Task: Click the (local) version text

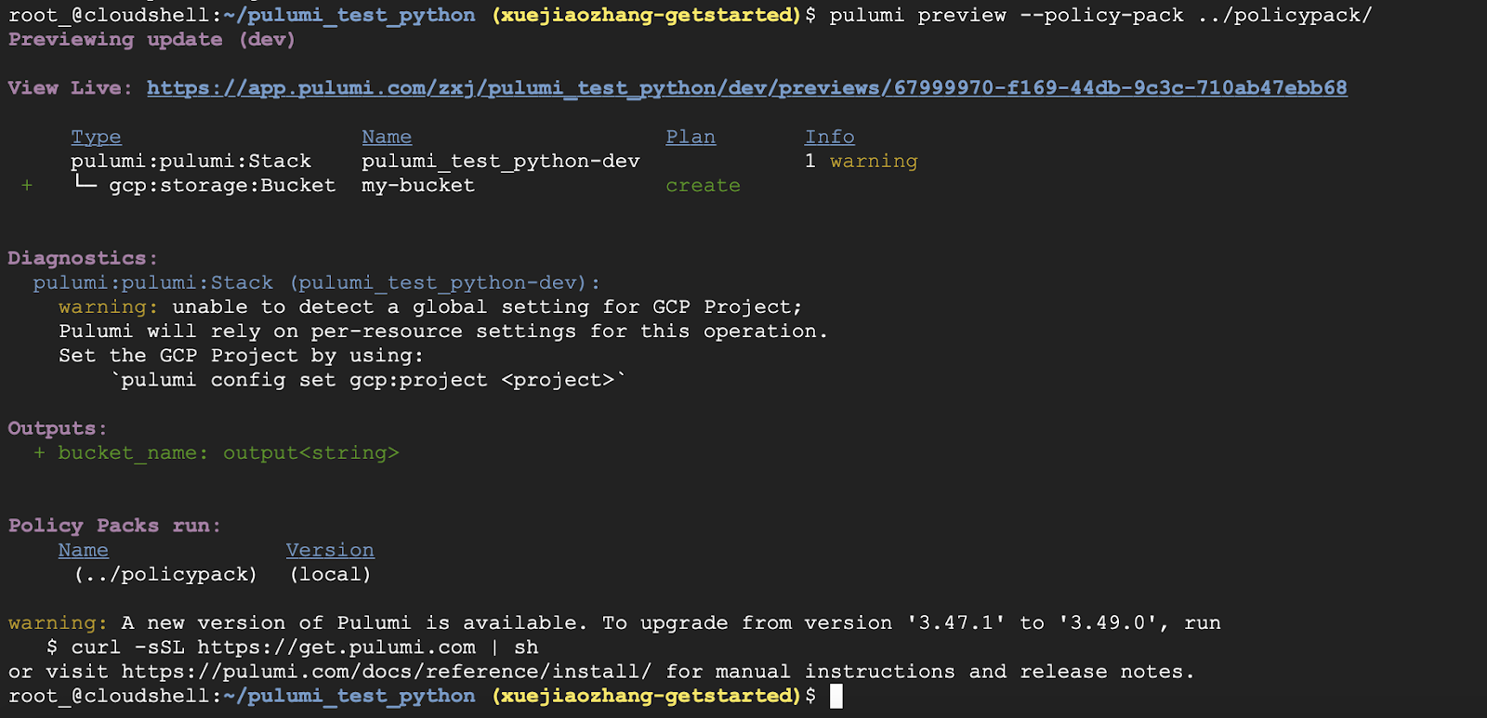Action: click(330, 575)
